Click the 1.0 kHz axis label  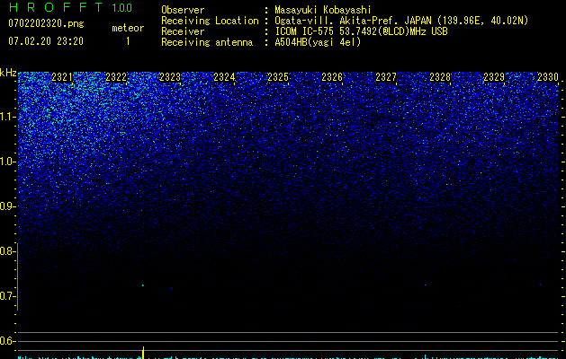(7, 162)
